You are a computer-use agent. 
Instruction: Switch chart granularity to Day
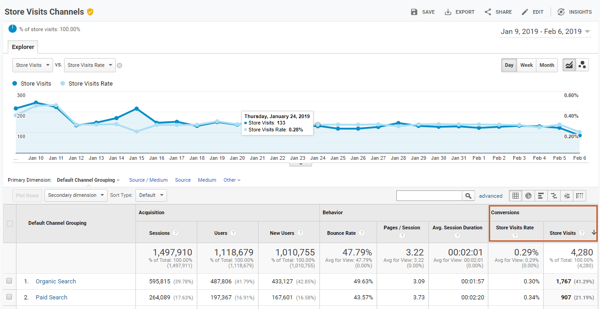click(x=509, y=65)
